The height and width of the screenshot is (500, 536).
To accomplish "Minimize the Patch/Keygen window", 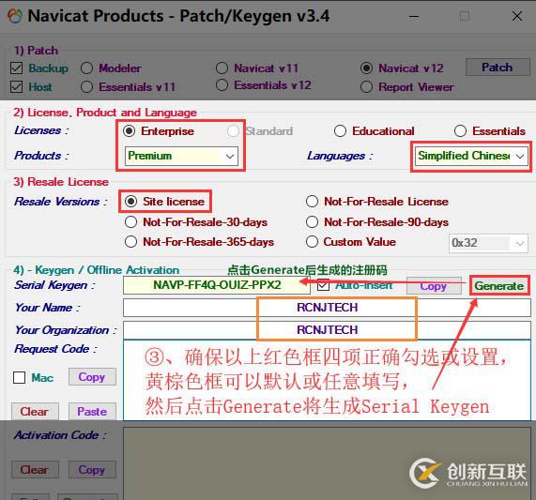I will coord(414,16).
